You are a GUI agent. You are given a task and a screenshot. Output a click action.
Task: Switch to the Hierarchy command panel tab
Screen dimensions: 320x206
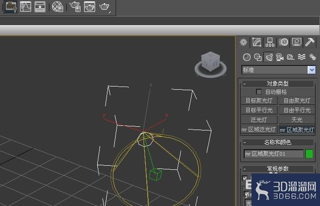(270, 42)
